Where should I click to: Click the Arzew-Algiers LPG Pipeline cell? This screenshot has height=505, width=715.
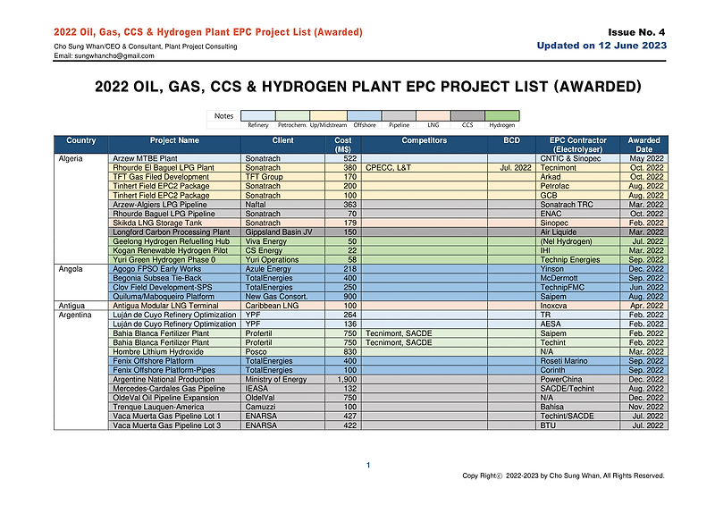pos(174,205)
